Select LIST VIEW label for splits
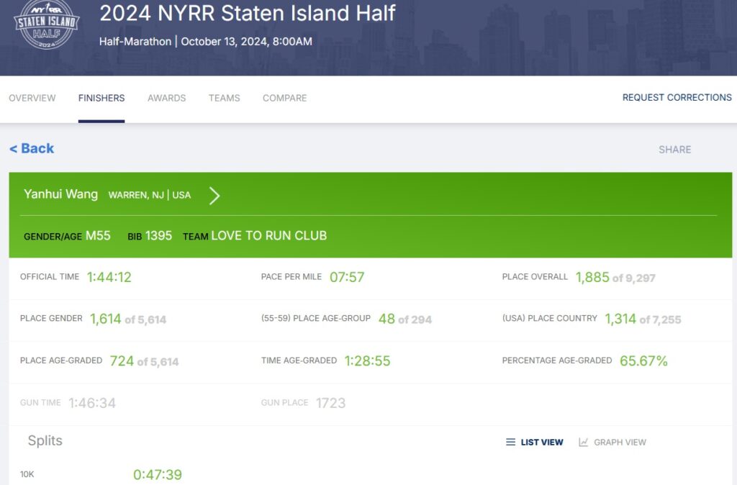 [542, 443]
